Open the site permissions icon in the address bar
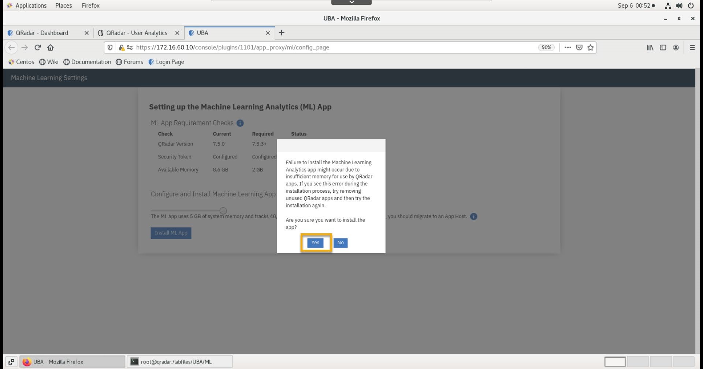The image size is (703, 369). [130, 48]
